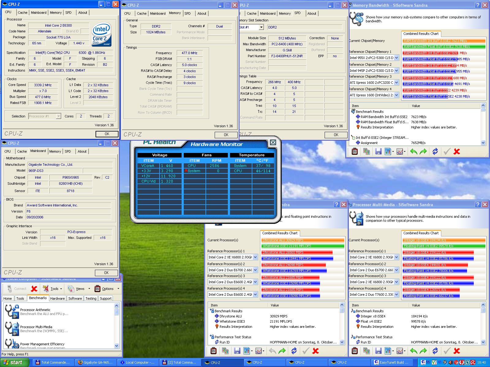
Task: Click green forward arrow in Memory Bandwidth window
Action: coord(423,151)
